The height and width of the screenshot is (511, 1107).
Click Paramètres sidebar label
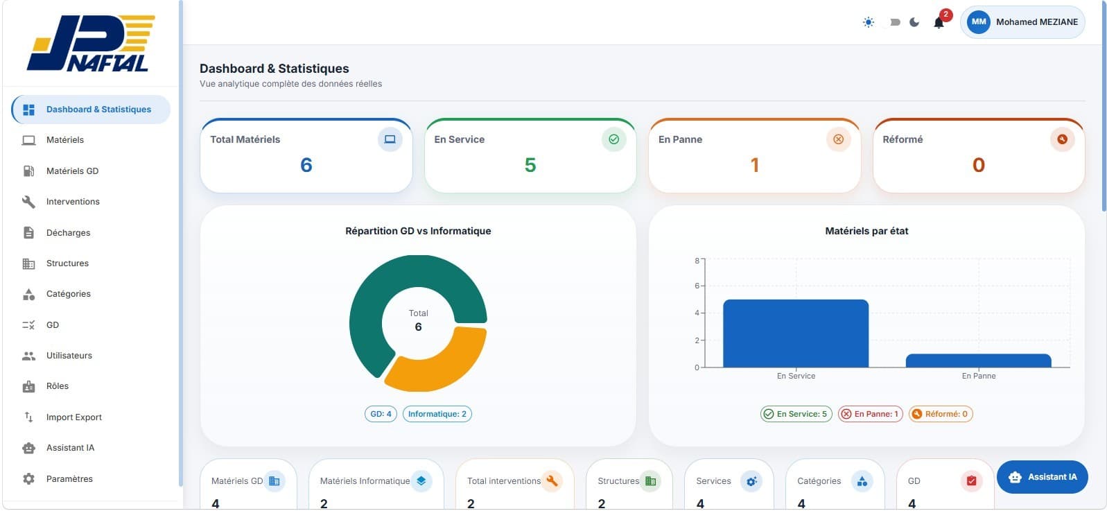pyautogui.click(x=69, y=479)
